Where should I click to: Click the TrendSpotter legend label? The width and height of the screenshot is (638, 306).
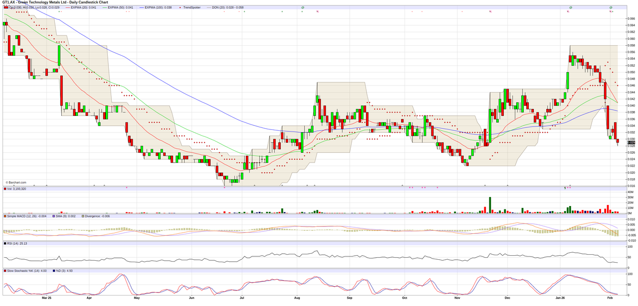[192, 7]
